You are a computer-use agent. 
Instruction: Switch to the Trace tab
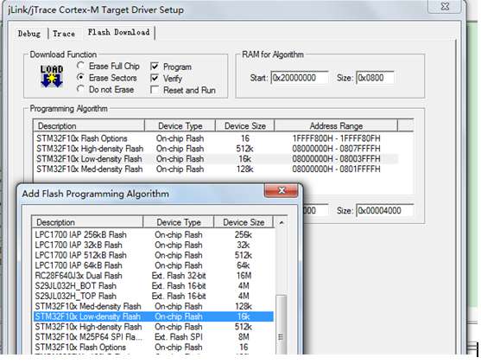[x=64, y=34]
